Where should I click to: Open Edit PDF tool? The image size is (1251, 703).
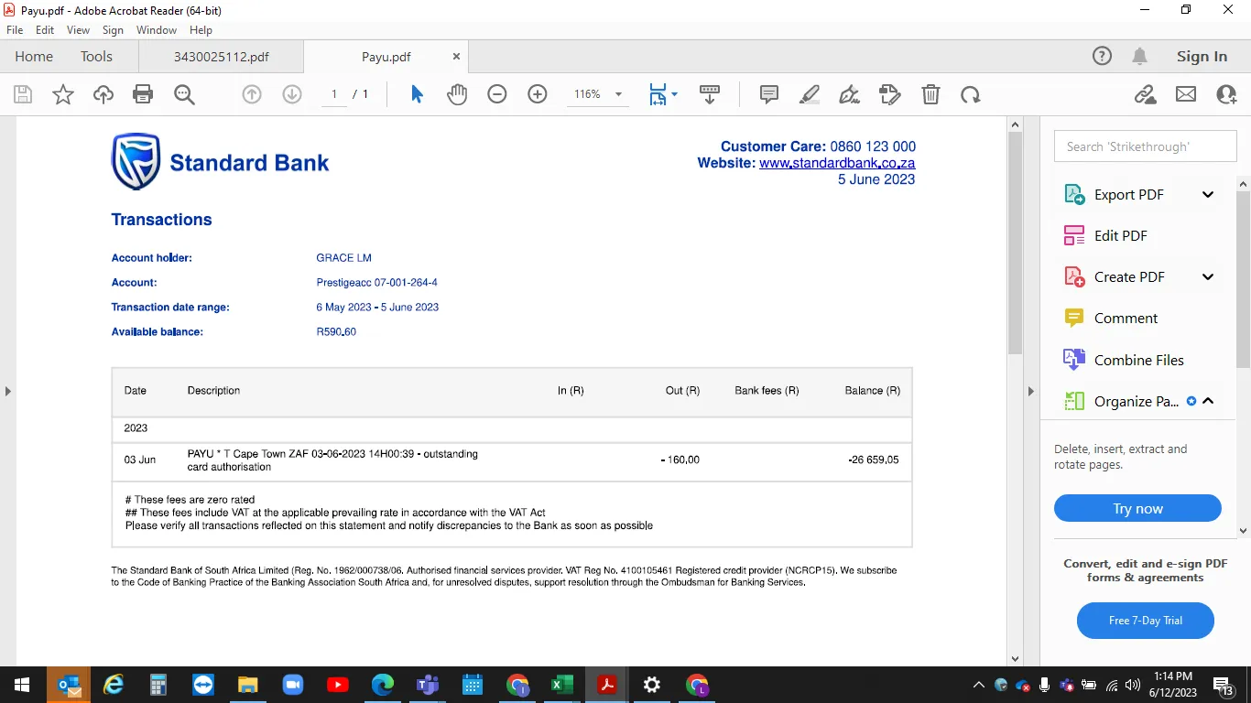(x=1120, y=235)
